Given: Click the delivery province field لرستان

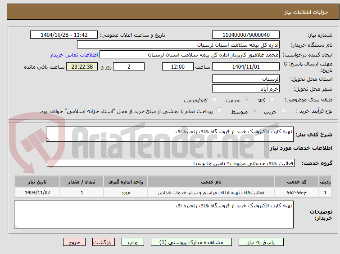Looking at the screenshot, I should (x=246, y=79).
